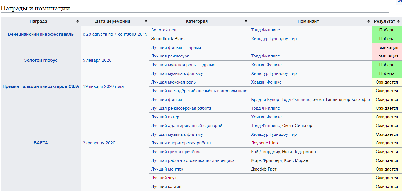The width and height of the screenshot is (402, 191).
Task: Open the Золотой глобус link
Action: coord(40,60)
